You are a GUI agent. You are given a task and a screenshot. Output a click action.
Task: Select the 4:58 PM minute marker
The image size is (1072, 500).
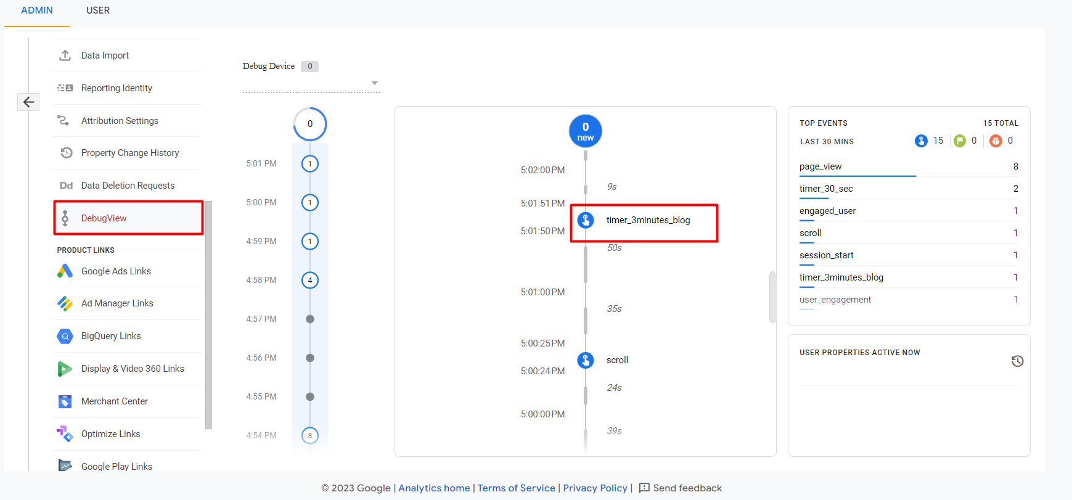pos(310,281)
